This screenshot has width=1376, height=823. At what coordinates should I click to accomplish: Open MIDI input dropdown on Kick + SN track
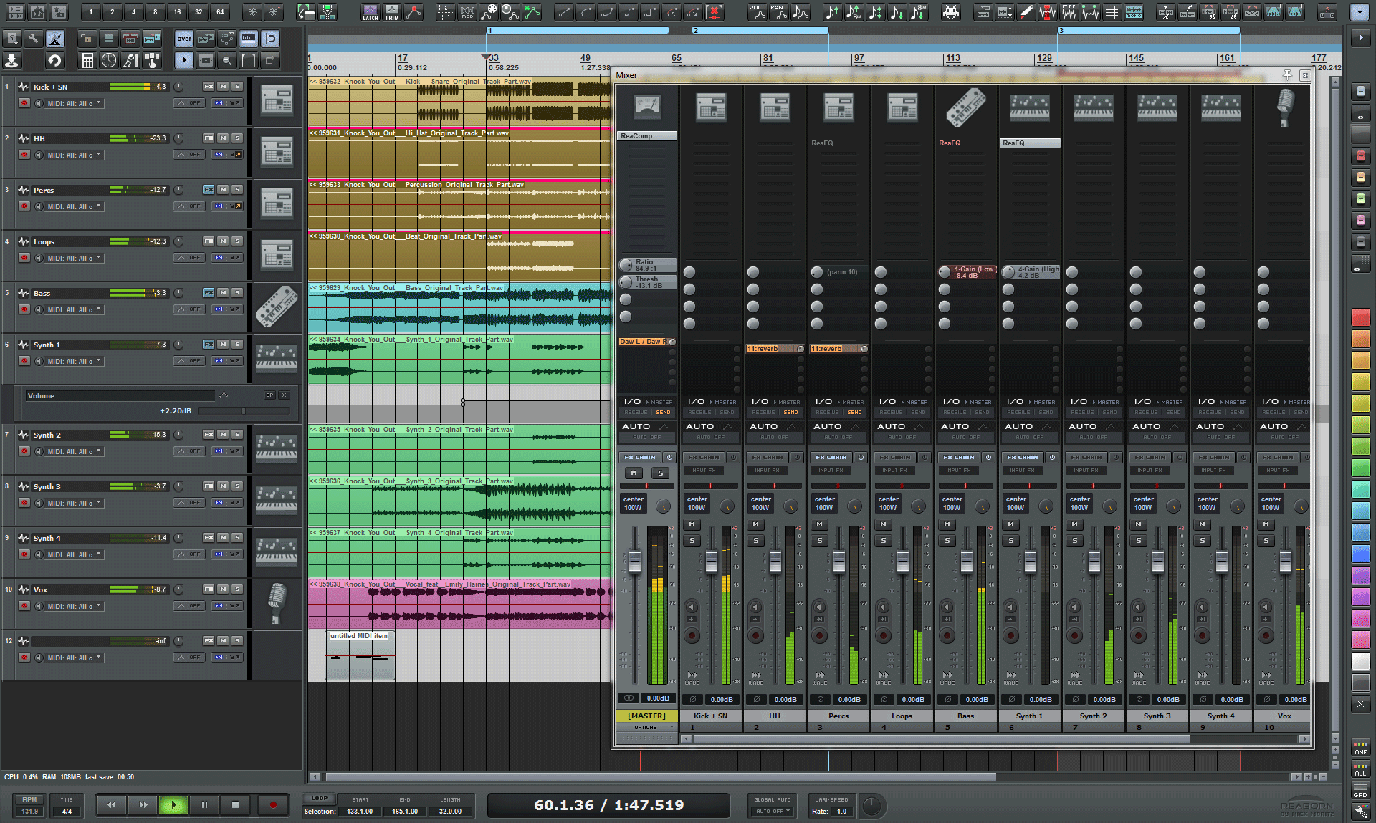click(x=75, y=103)
